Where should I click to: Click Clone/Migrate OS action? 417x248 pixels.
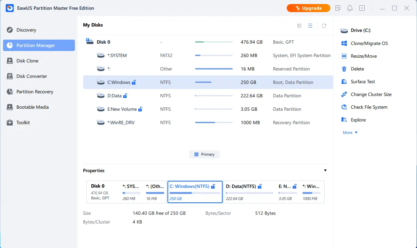pos(369,43)
